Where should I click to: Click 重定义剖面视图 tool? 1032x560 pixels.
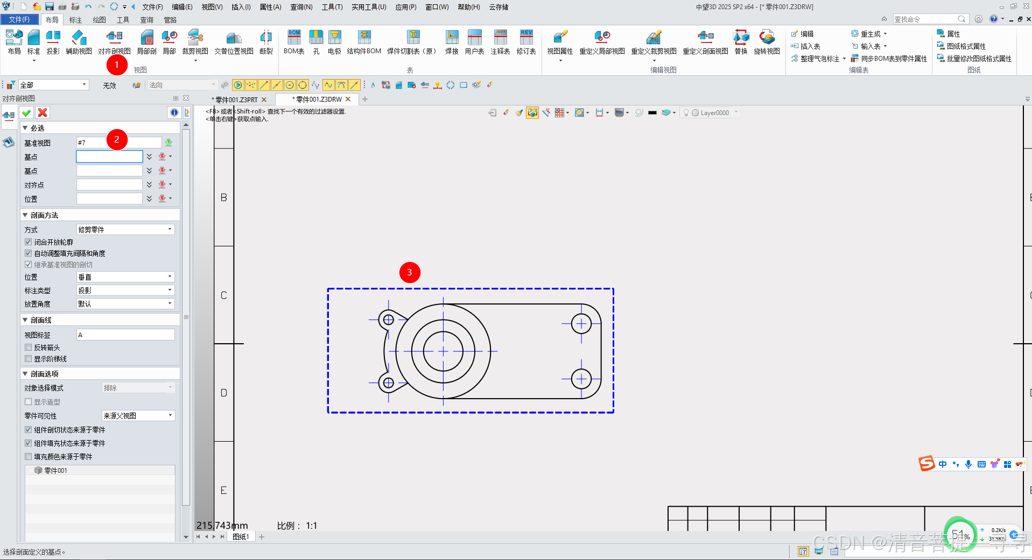[705, 42]
